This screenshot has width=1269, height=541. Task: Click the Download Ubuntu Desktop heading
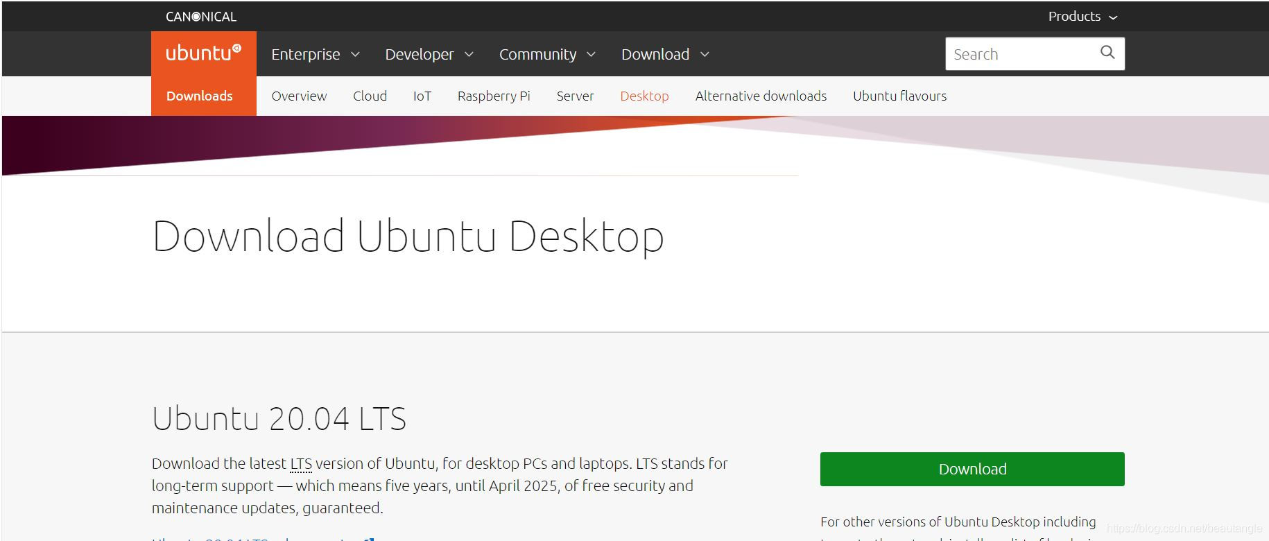click(x=408, y=236)
